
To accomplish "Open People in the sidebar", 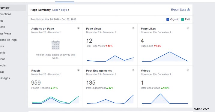I will pos(3,65).
